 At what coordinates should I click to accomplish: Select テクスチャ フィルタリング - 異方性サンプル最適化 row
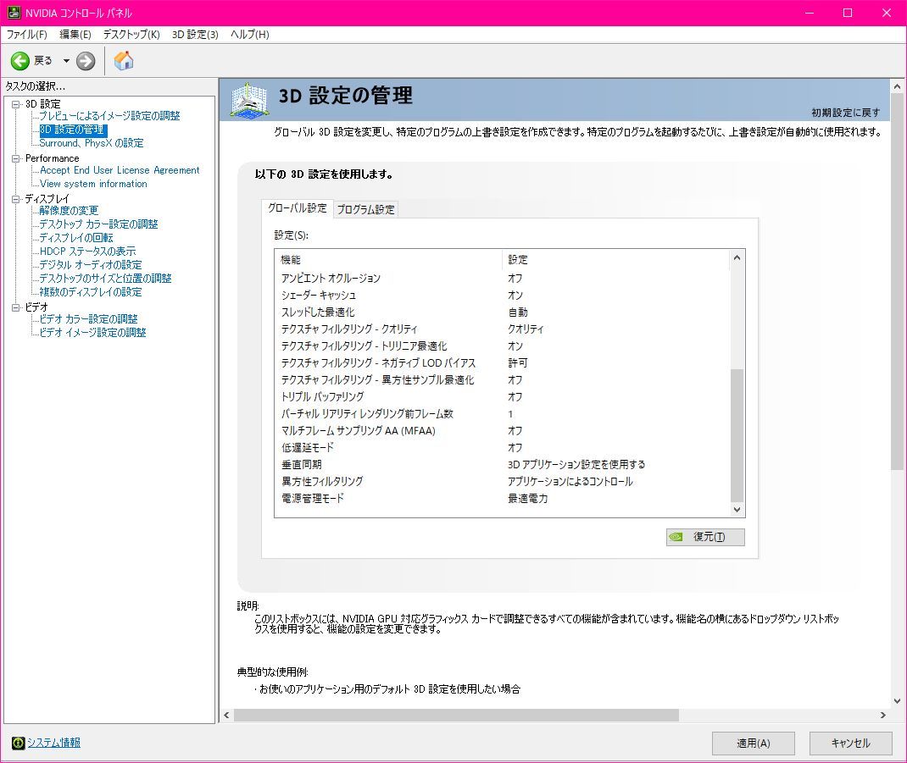pyautogui.click(x=502, y=379)
